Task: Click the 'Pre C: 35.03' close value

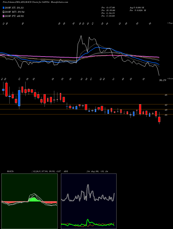Action: coord(109,16)
